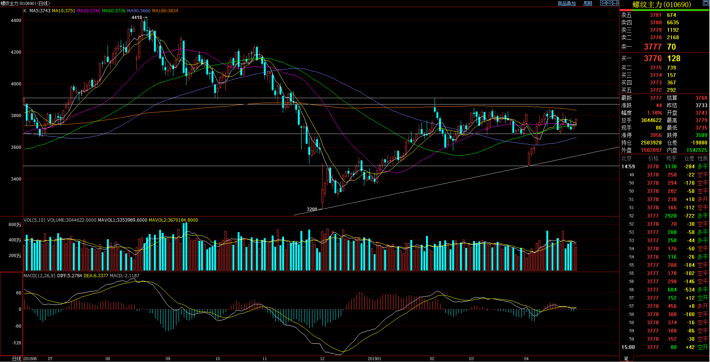This screenshot has width=710, height=362.
Task: Click the tick volume 2920
Action: [670, 216]
